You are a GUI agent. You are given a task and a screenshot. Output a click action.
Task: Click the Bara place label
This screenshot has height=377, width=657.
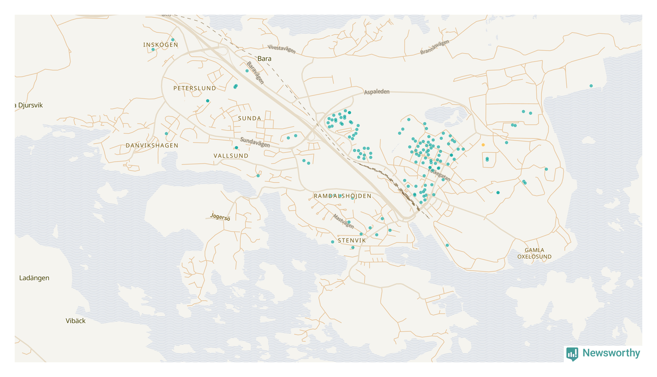[x=264, y=59]
